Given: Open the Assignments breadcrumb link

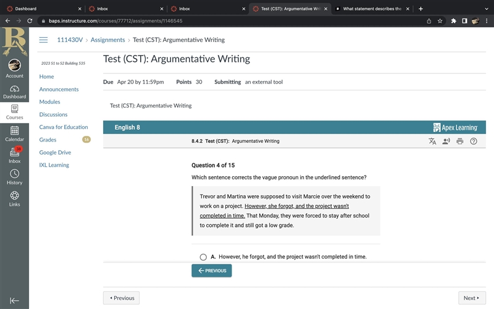Looking at the screenshot, I should 107,40.
